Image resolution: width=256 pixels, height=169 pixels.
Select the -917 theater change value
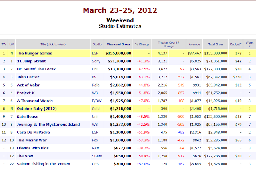click(x=180, y=156)
